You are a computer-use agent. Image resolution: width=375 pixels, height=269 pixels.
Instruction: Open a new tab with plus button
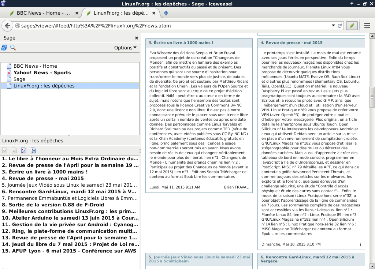pyautogui.click(x=166, y=13)
